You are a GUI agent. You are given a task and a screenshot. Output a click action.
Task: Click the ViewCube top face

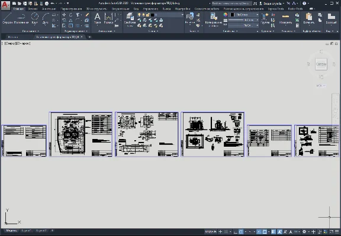(321, 64)
